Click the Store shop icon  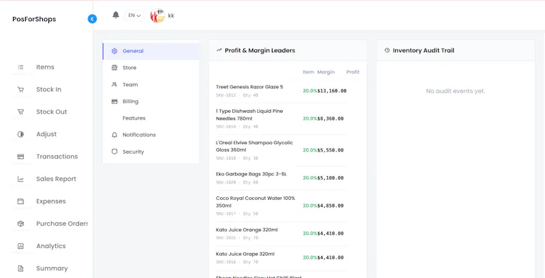point(114,67)
